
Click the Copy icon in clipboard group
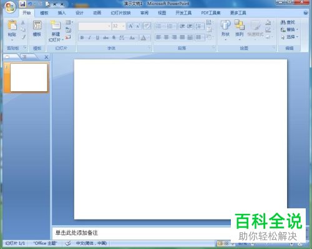click(x=23, y=30)
